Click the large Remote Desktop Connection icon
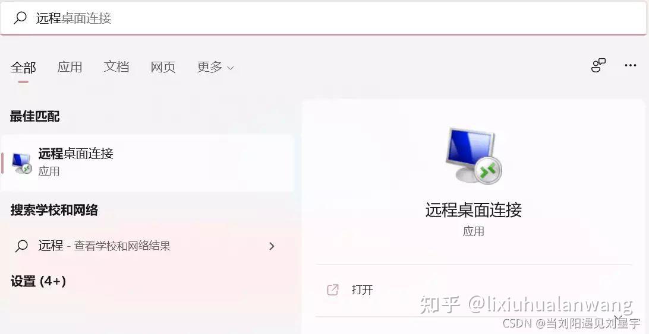 [x=474, y=155]
